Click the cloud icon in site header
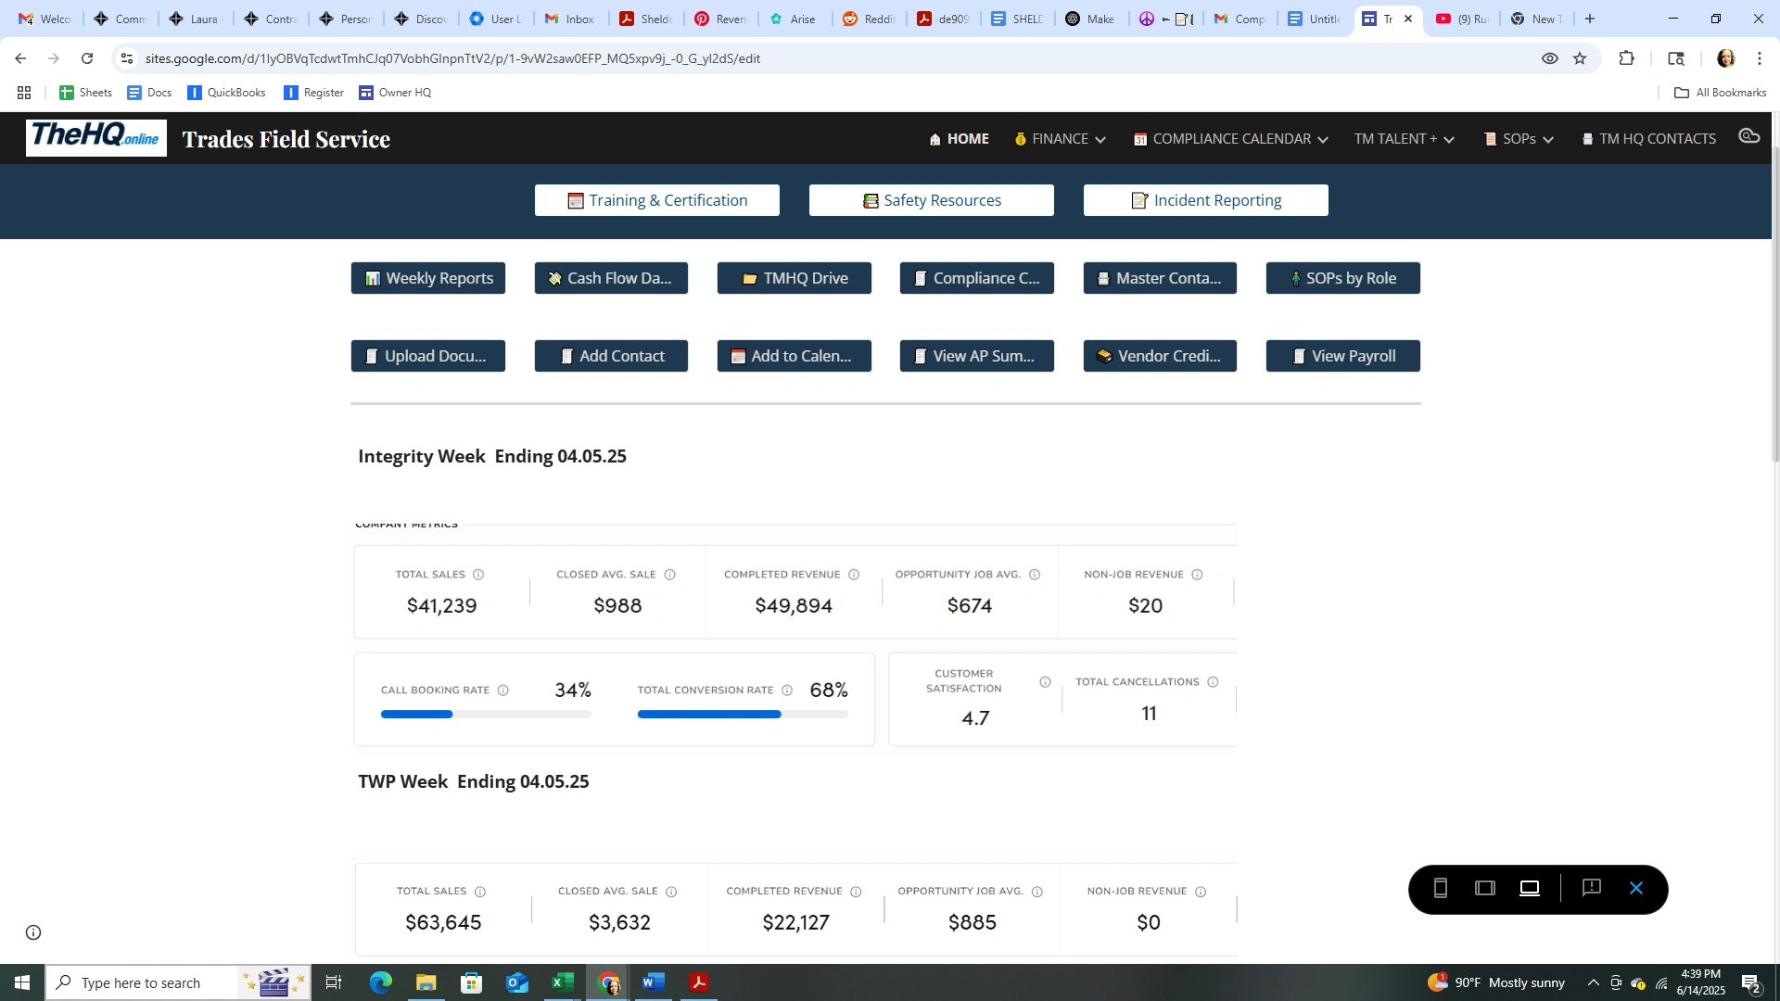Screen dimensions: 1780x1001 [x=1748, y=136]
